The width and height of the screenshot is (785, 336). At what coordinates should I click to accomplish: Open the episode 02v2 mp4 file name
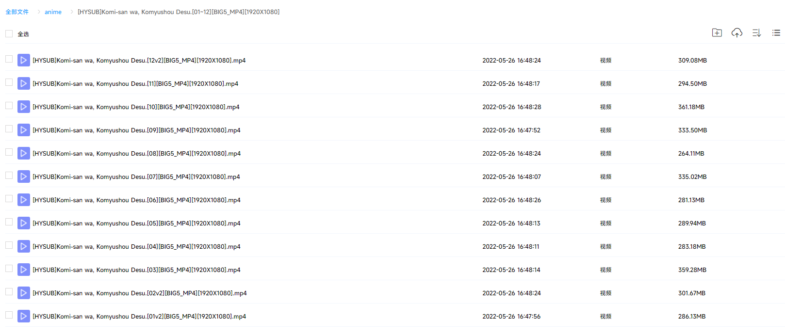coord(139,293)
